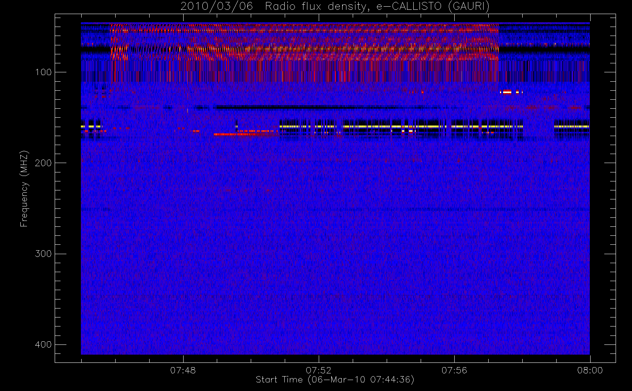The height and width of the screenshot is (391, 632).
Task: Click the 07:48 time tick label
Action: coord(183,370)
